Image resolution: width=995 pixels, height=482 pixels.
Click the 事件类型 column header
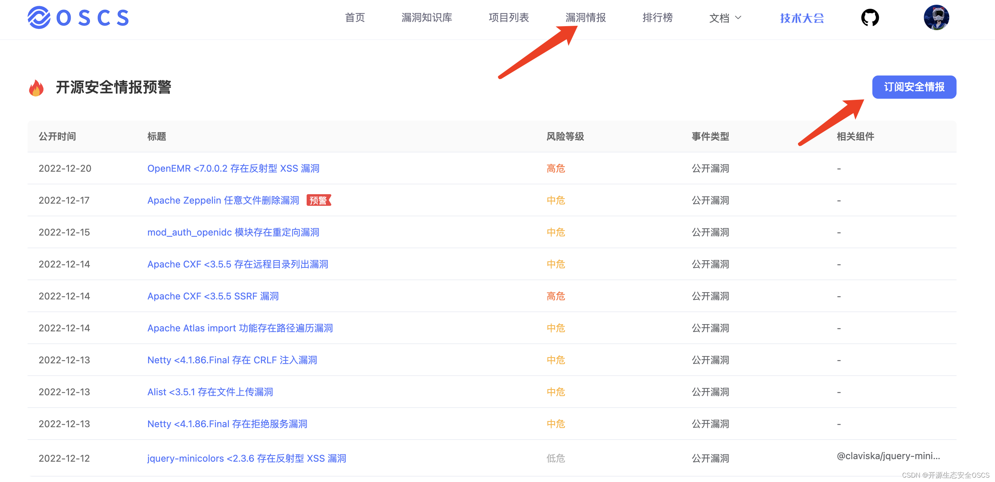pyautogui.click(x=710, y=136)
